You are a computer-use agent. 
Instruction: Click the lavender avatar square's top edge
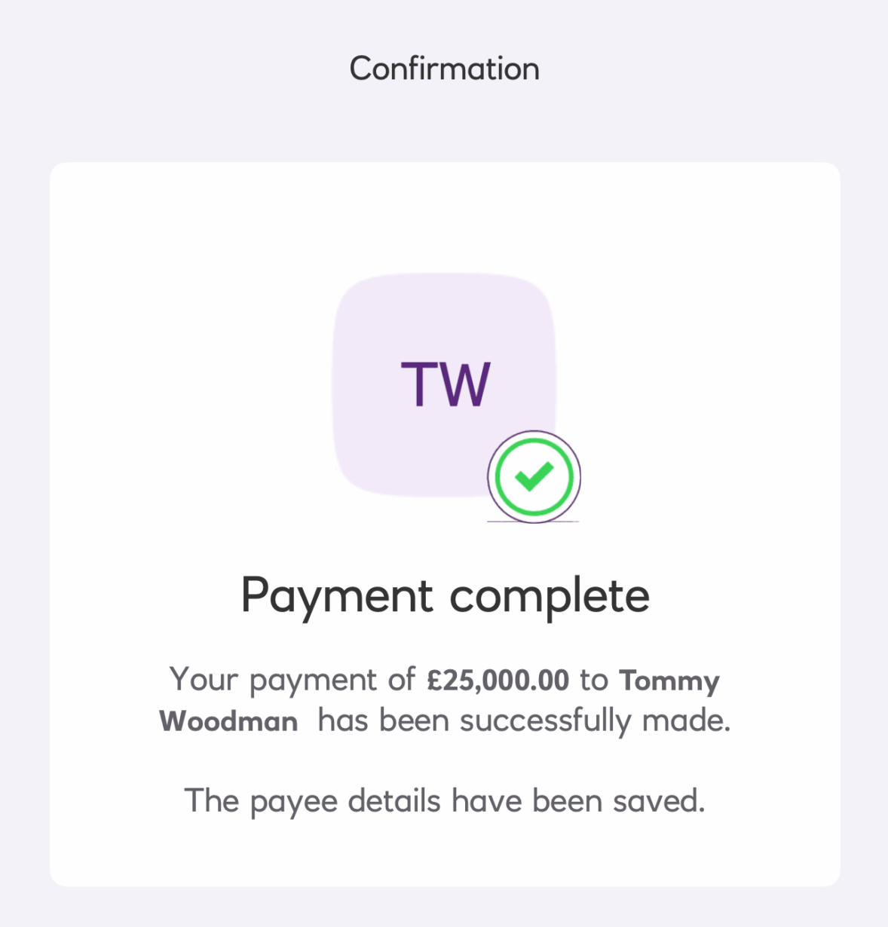pyautogui.click(x=445, y=275)
